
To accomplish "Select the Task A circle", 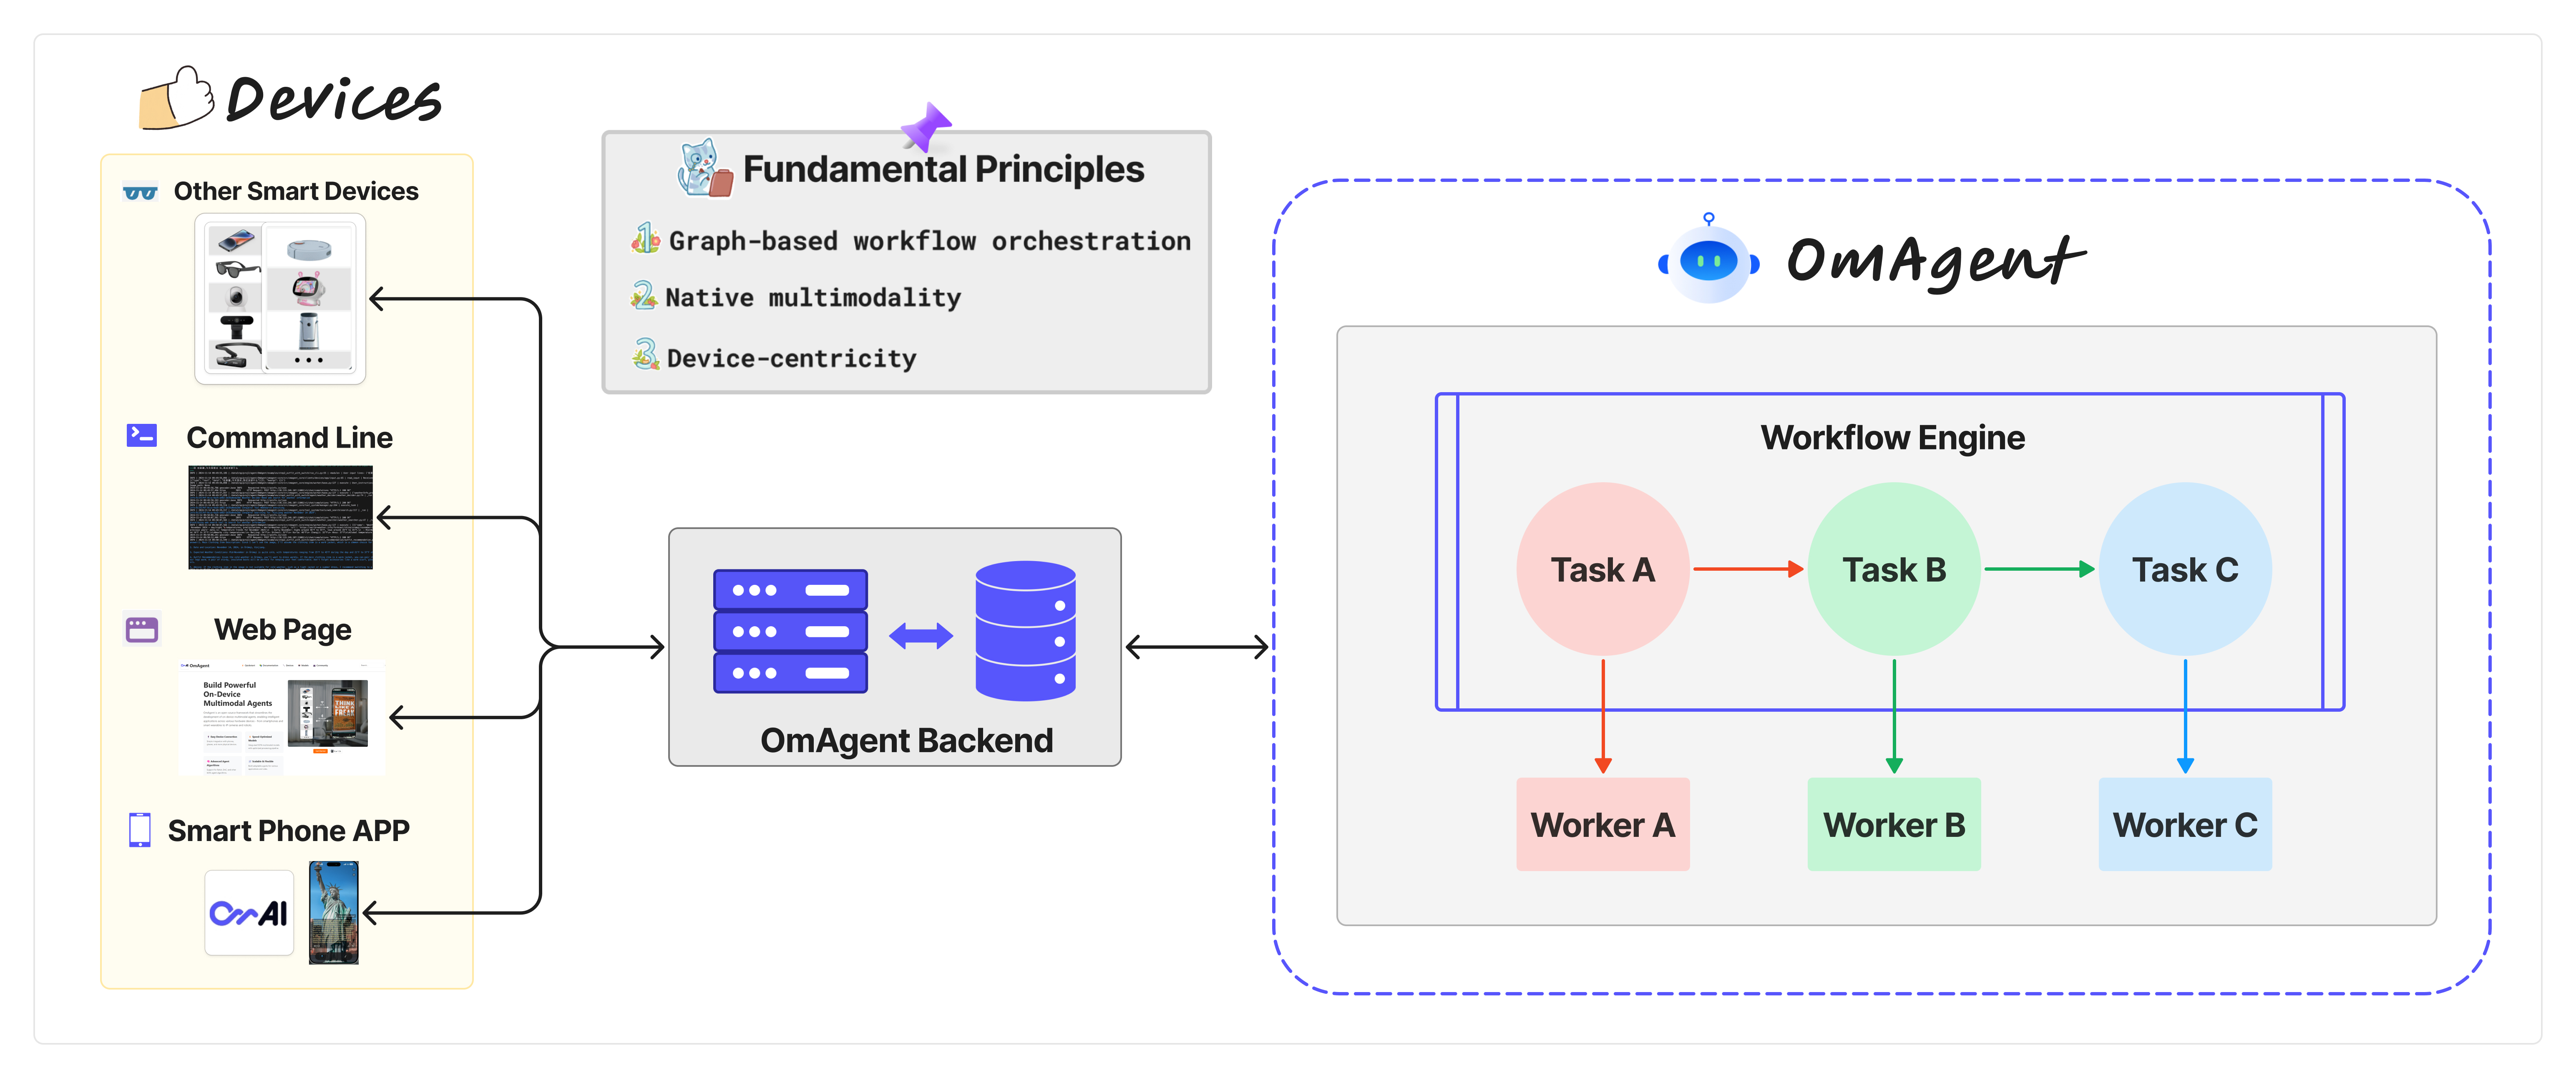I will point(1603,569).
